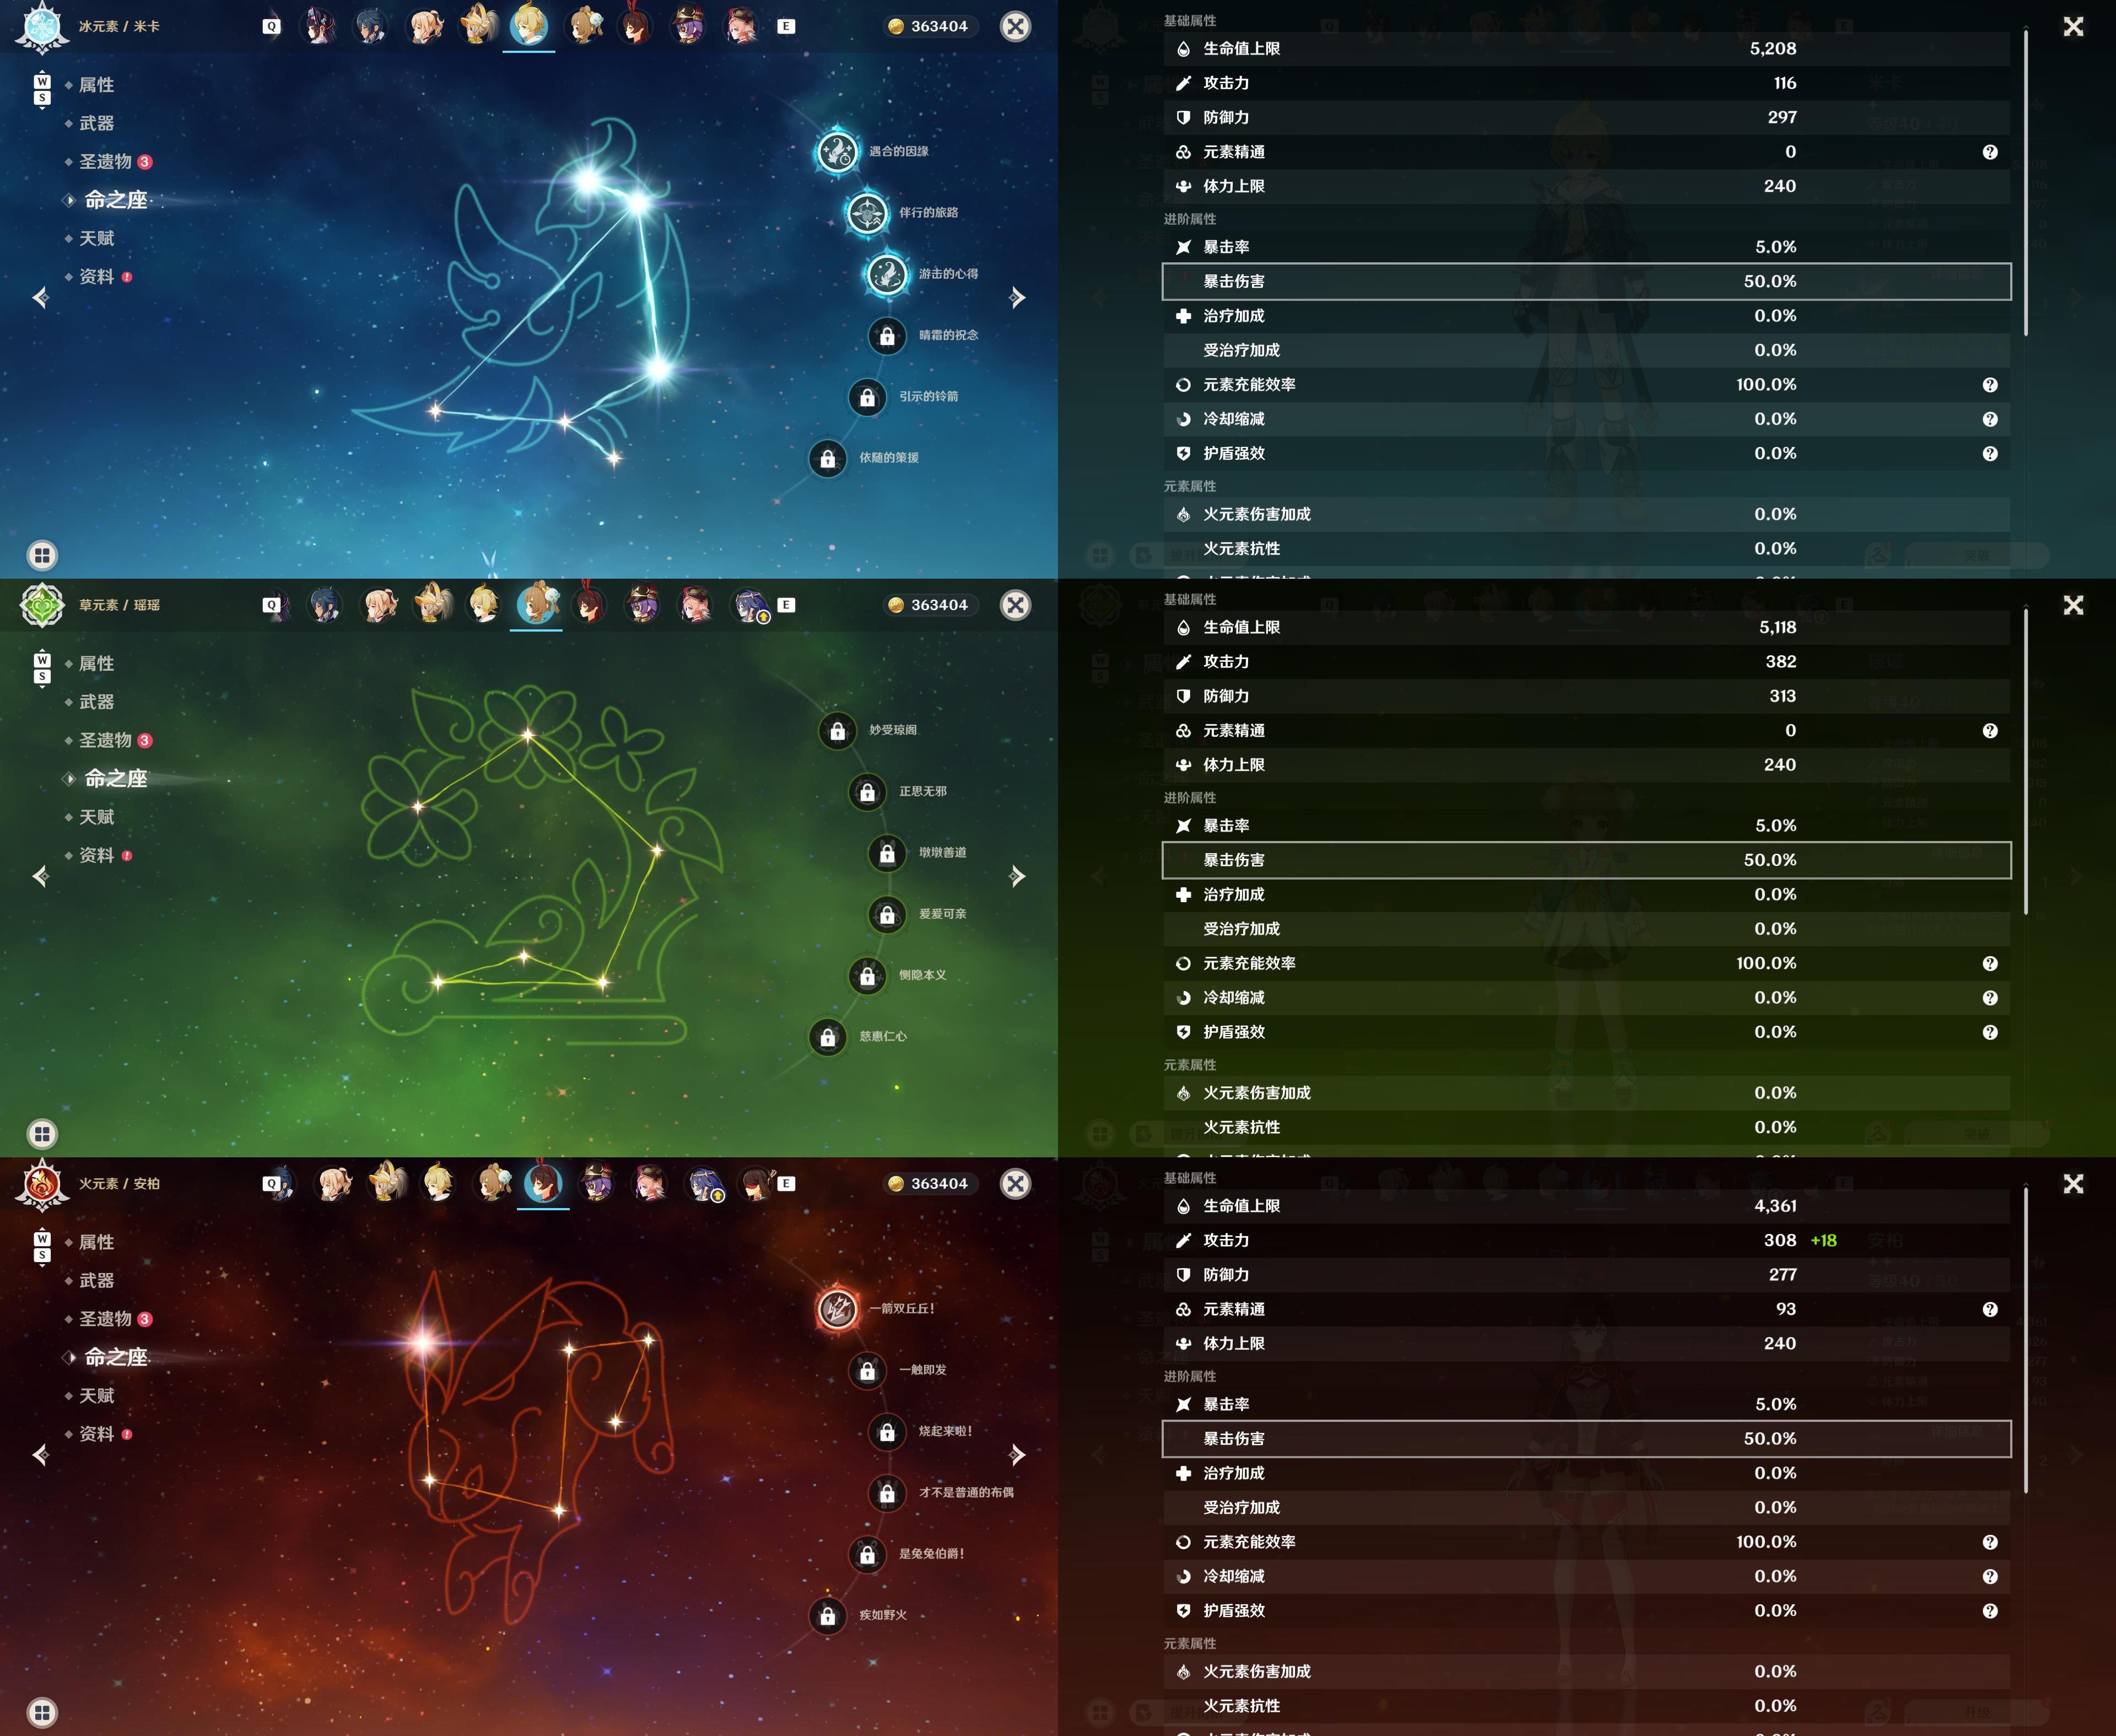The width and height of the screenshot is (2116, 1736).
Task: Open 圣遗物 tab in Mika's menu
Action: [x=106, y=162]
